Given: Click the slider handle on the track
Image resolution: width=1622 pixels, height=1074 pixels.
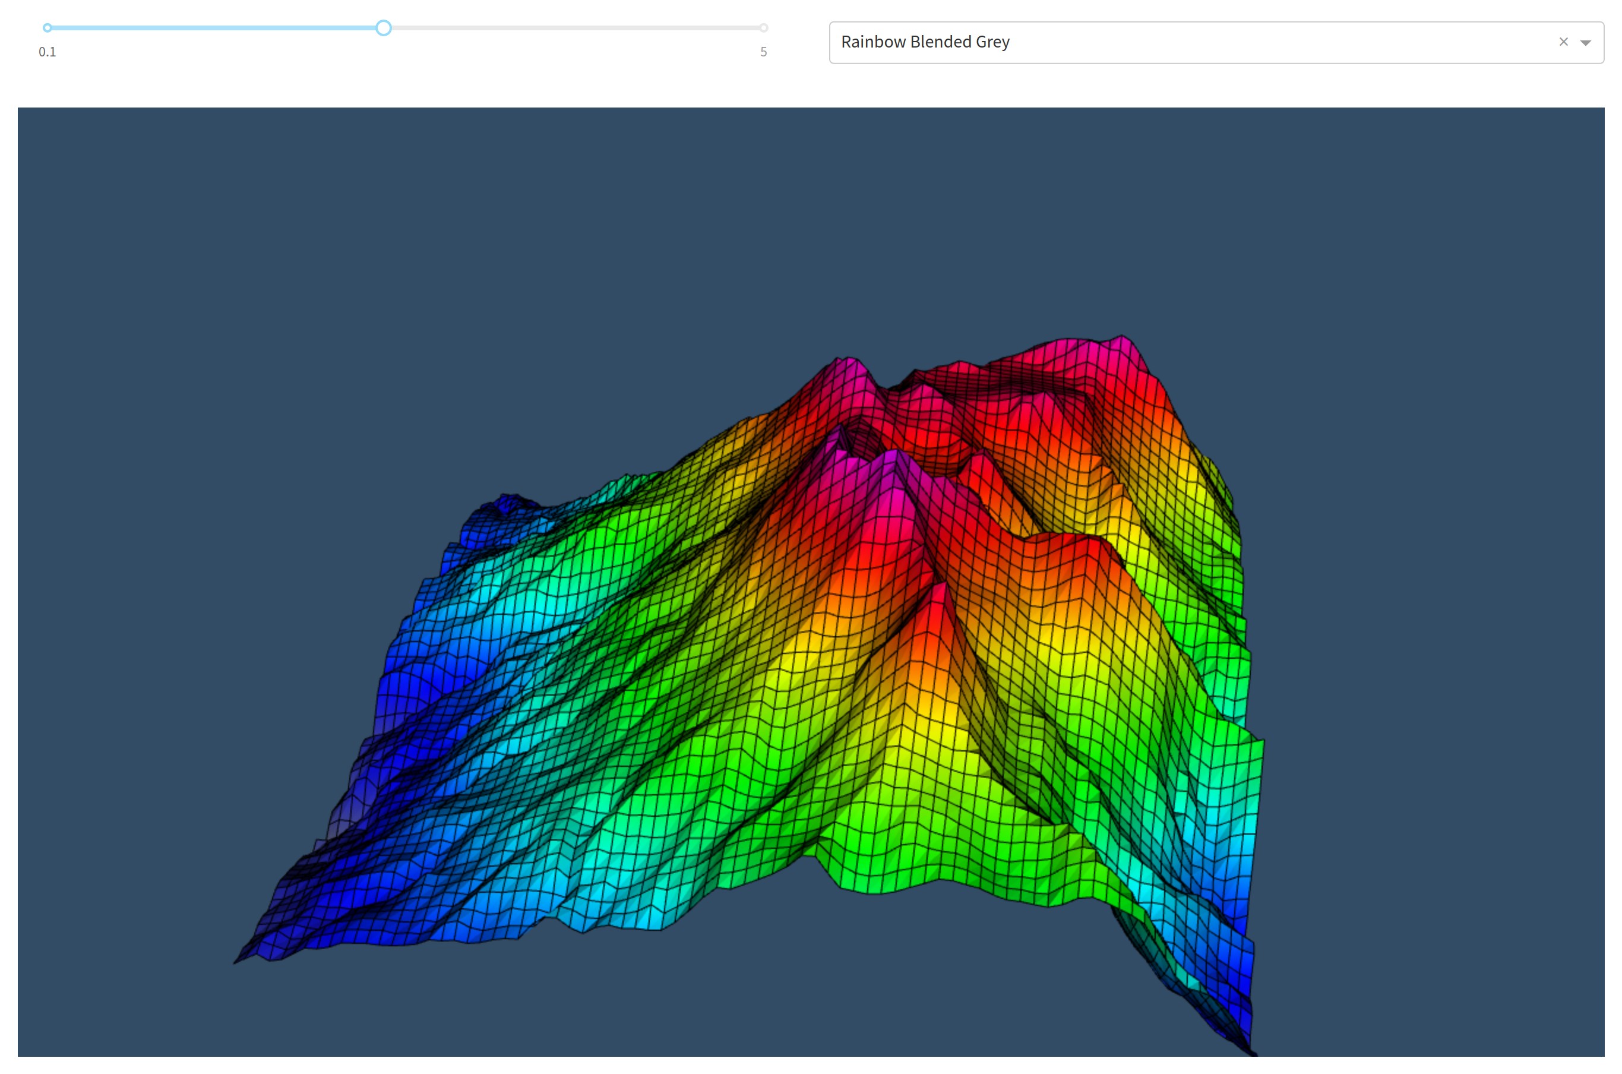Looking at the screenshot, I should click(384, 28).
